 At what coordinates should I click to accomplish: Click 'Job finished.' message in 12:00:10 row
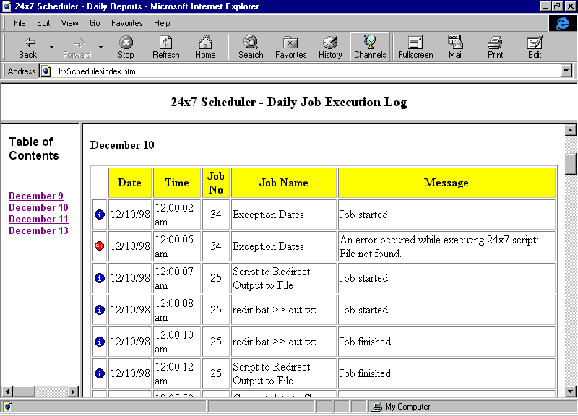[x=366, y=342]
